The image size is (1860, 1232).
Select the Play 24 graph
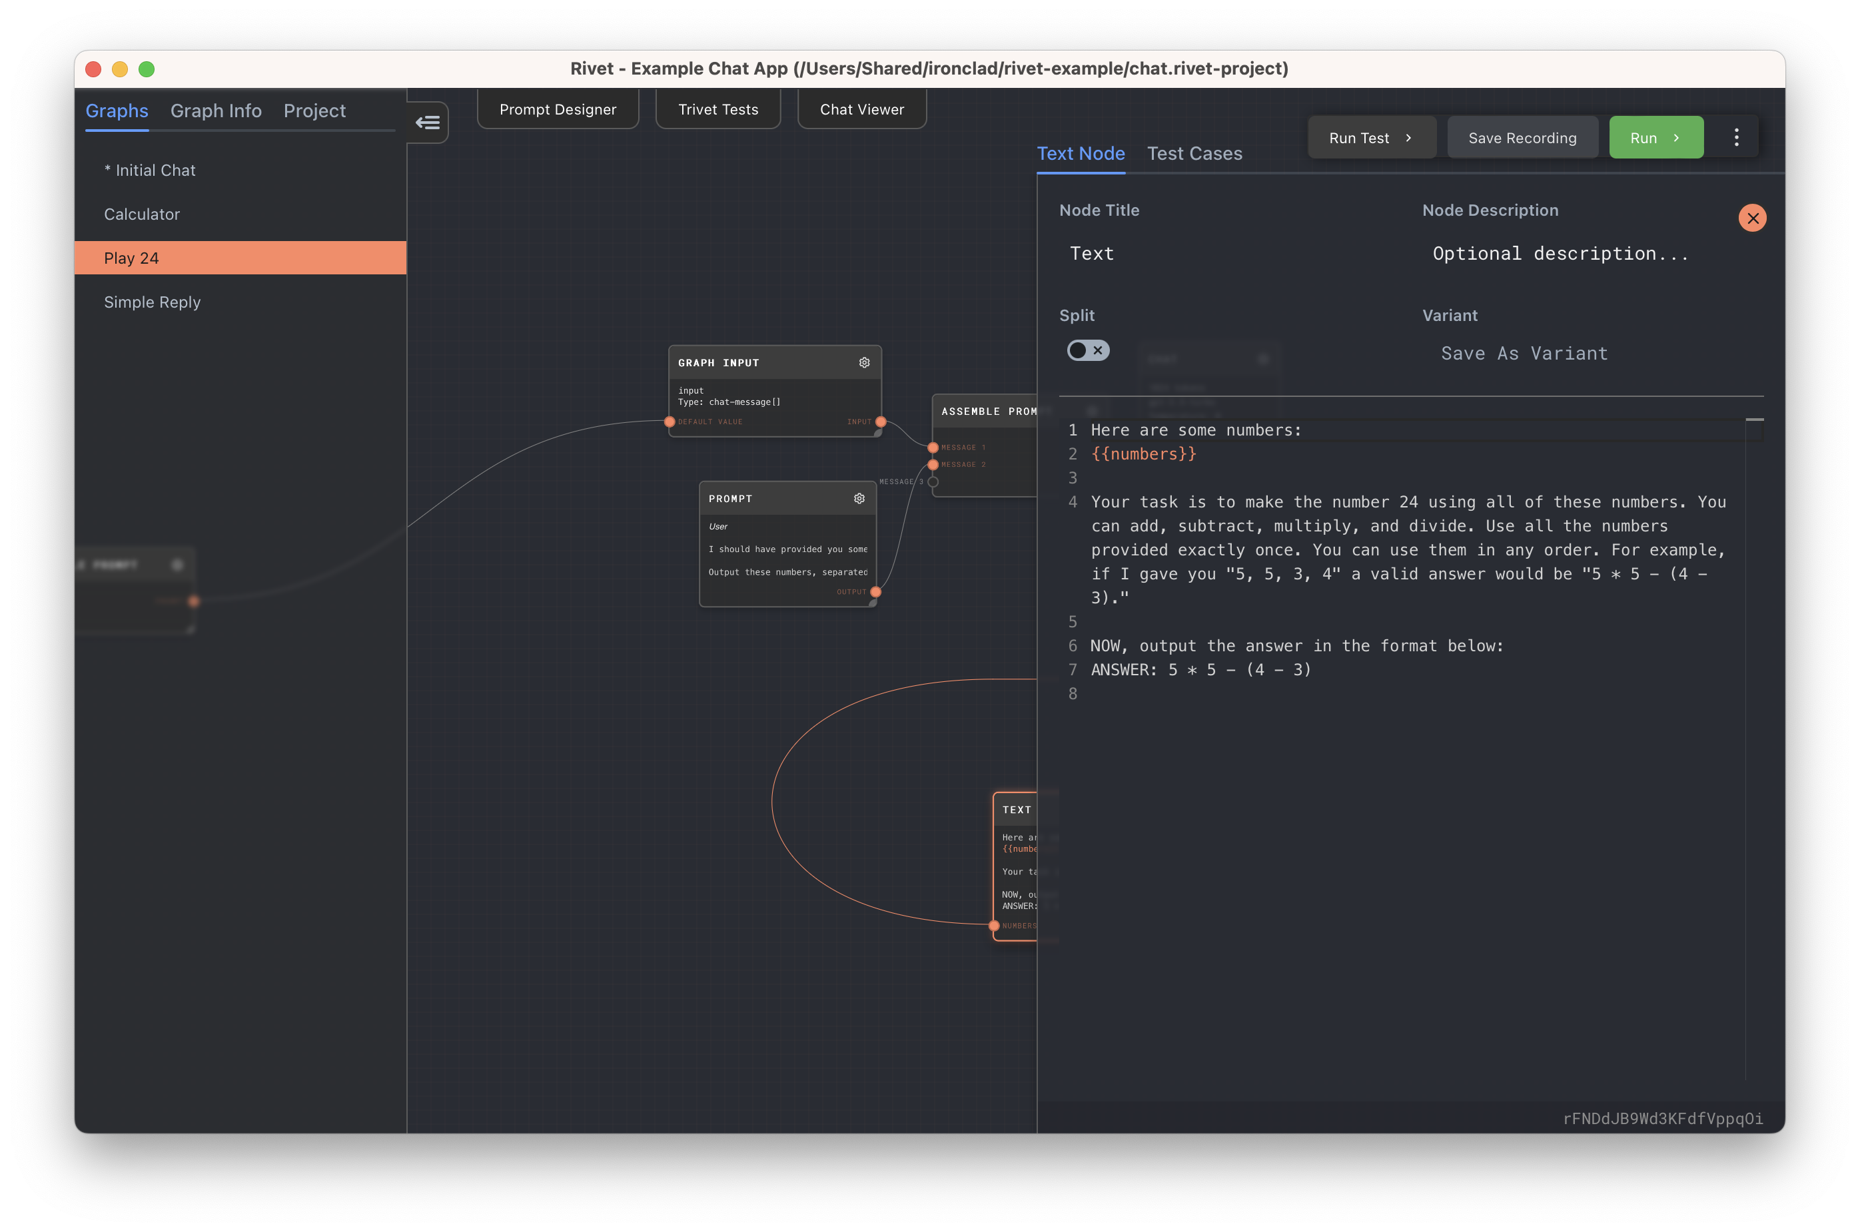tap(240, 258)
